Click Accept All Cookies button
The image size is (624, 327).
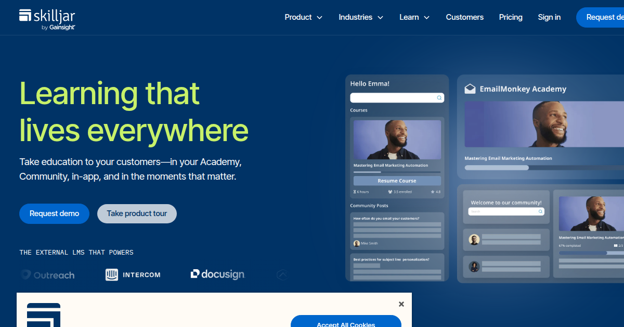point(346,321)
